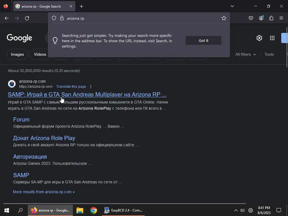
Task: Click the settings gear tray icon
Action: pyautogui.click(x=251, y=210)
